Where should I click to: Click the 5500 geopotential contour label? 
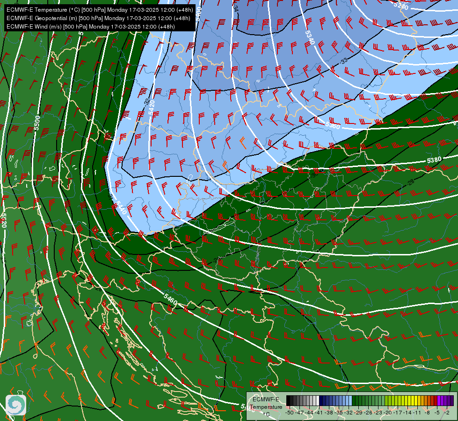(37, 123)
